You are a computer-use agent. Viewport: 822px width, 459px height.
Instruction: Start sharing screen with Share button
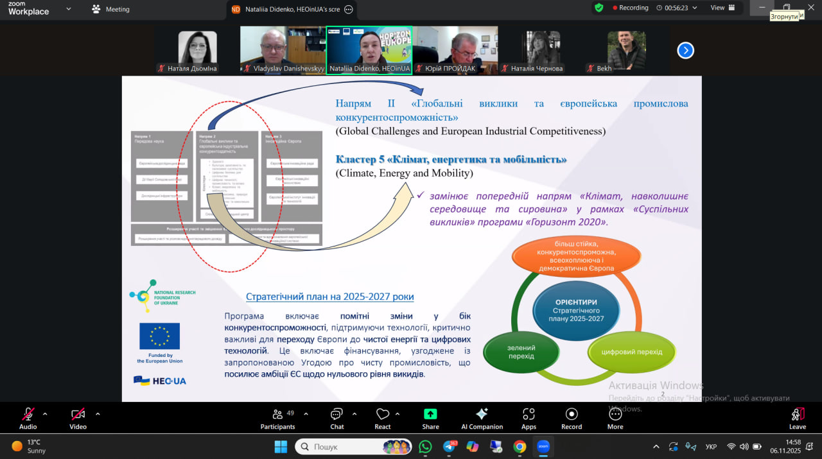pyautogui.click(x=430, y=419)
